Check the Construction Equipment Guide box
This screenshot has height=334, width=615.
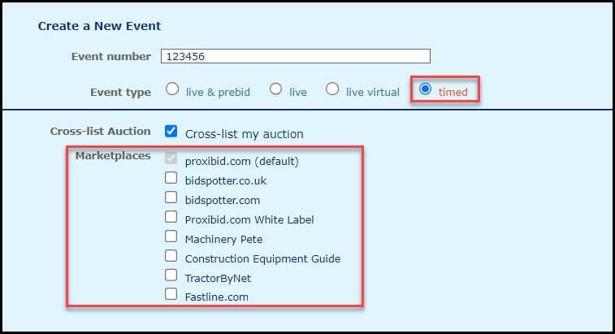171,255
